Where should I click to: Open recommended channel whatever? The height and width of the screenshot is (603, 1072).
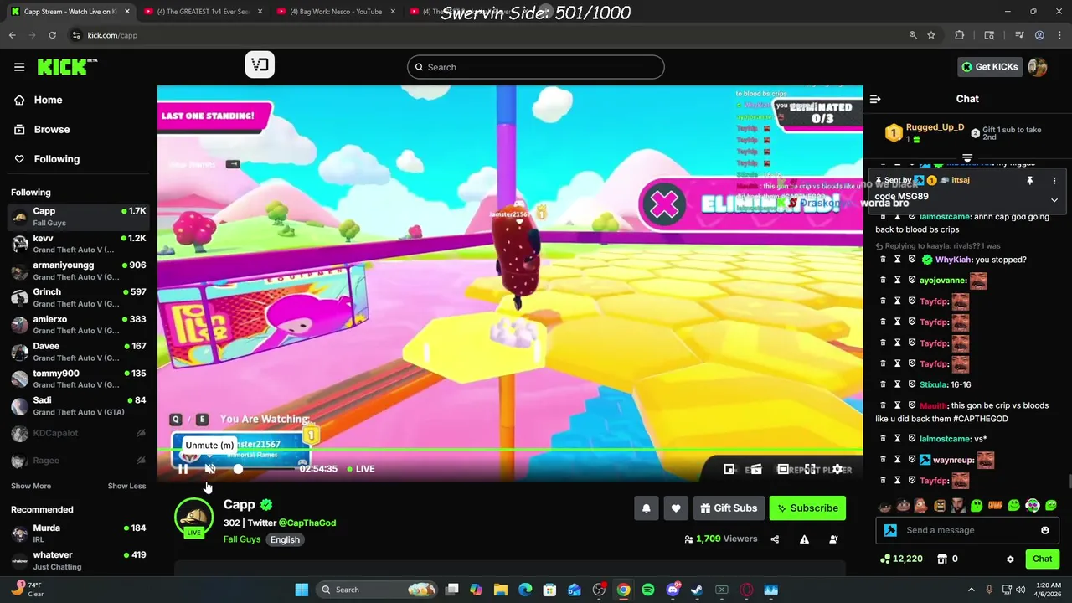coord(79,559)
